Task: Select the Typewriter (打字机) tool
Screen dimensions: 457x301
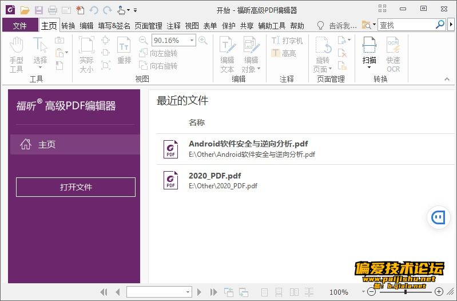Action: pos(287,41)
